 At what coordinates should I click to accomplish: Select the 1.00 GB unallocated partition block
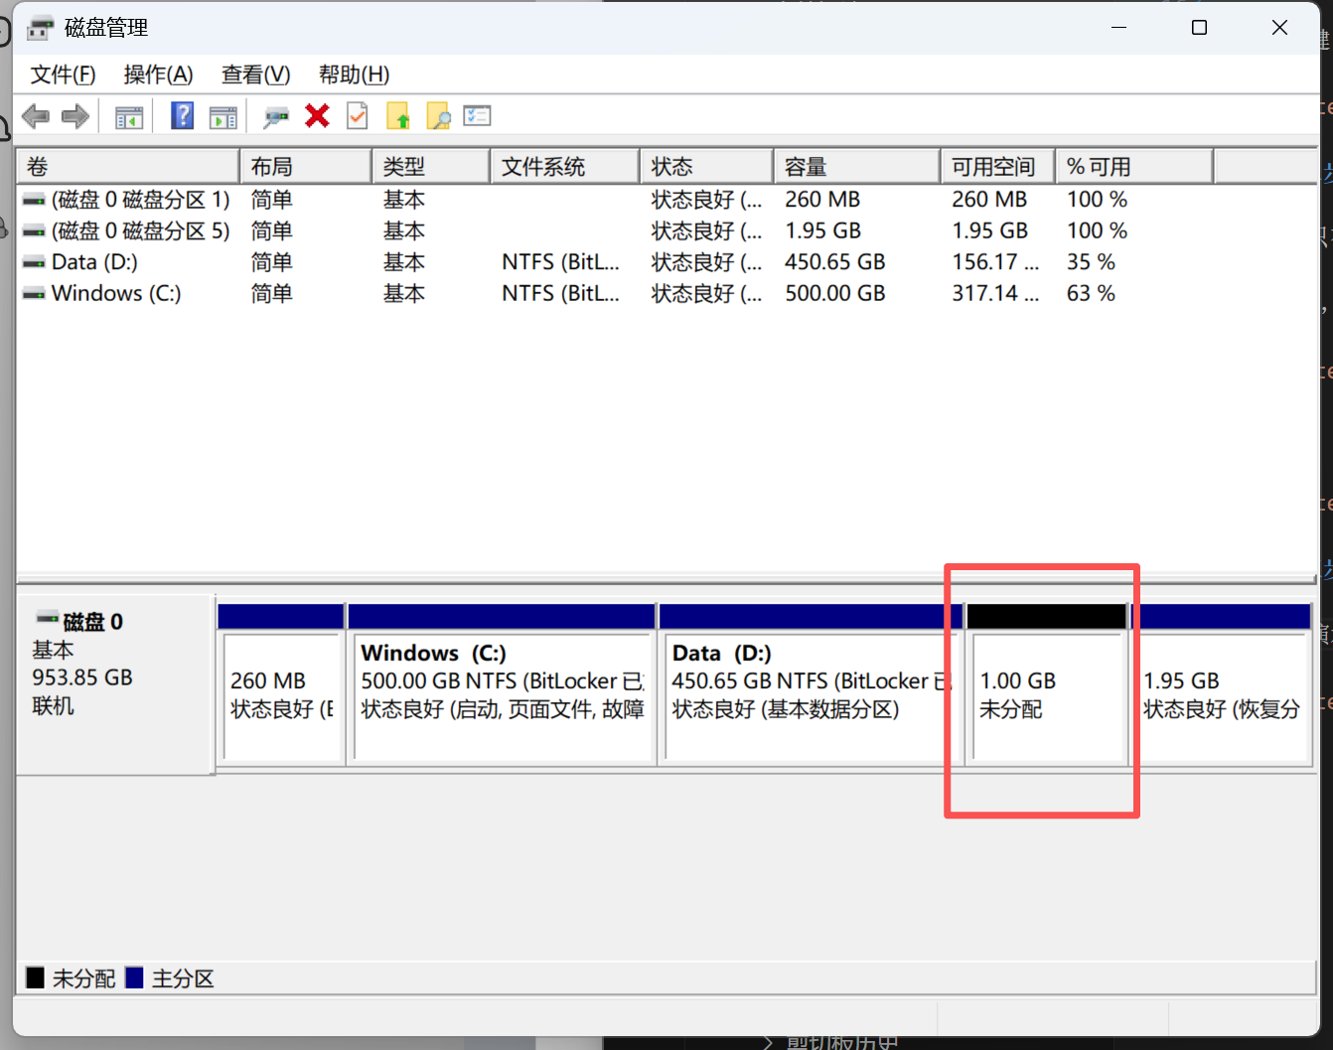[x=1046, y=695]
